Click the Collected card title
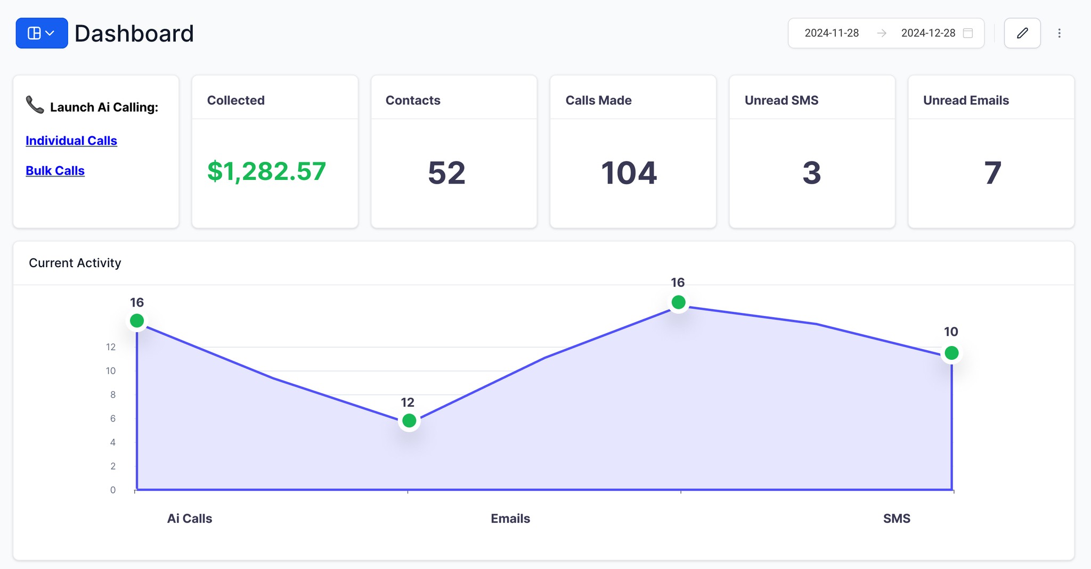This screenshot has height=569, width=1091. click(236, 100)
